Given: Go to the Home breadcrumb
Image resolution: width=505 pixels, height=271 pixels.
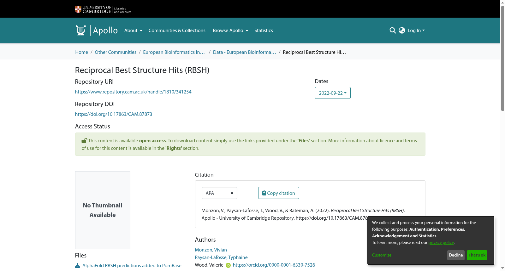Looking at the screenshot, I should [x=81, y=52].
